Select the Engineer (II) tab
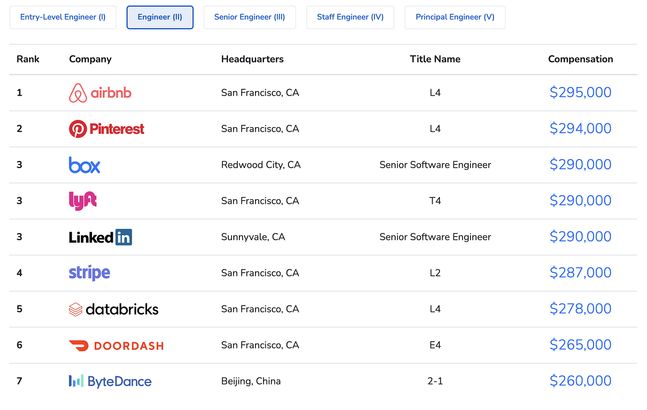 [x=160, y=18]
